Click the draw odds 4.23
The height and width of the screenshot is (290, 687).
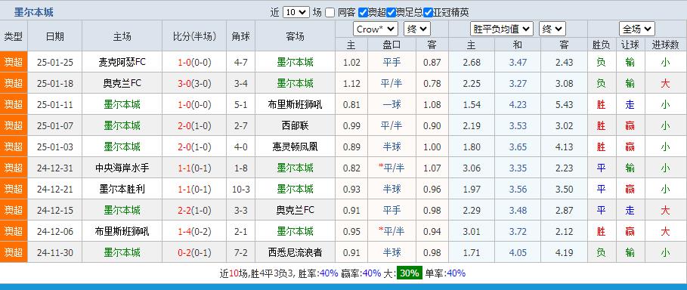click(518, 105)
